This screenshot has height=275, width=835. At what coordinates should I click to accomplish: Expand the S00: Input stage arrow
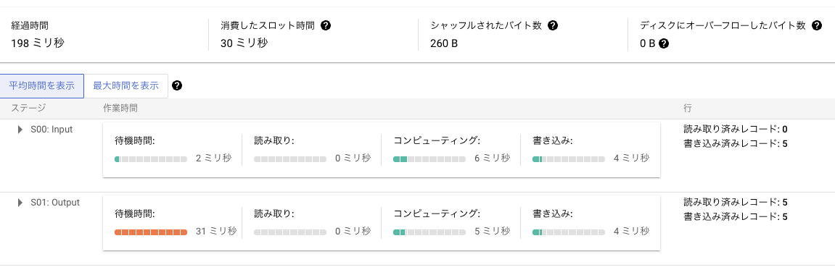20,129
